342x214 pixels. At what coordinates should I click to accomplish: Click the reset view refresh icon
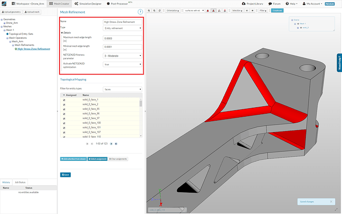pos(161,10)
